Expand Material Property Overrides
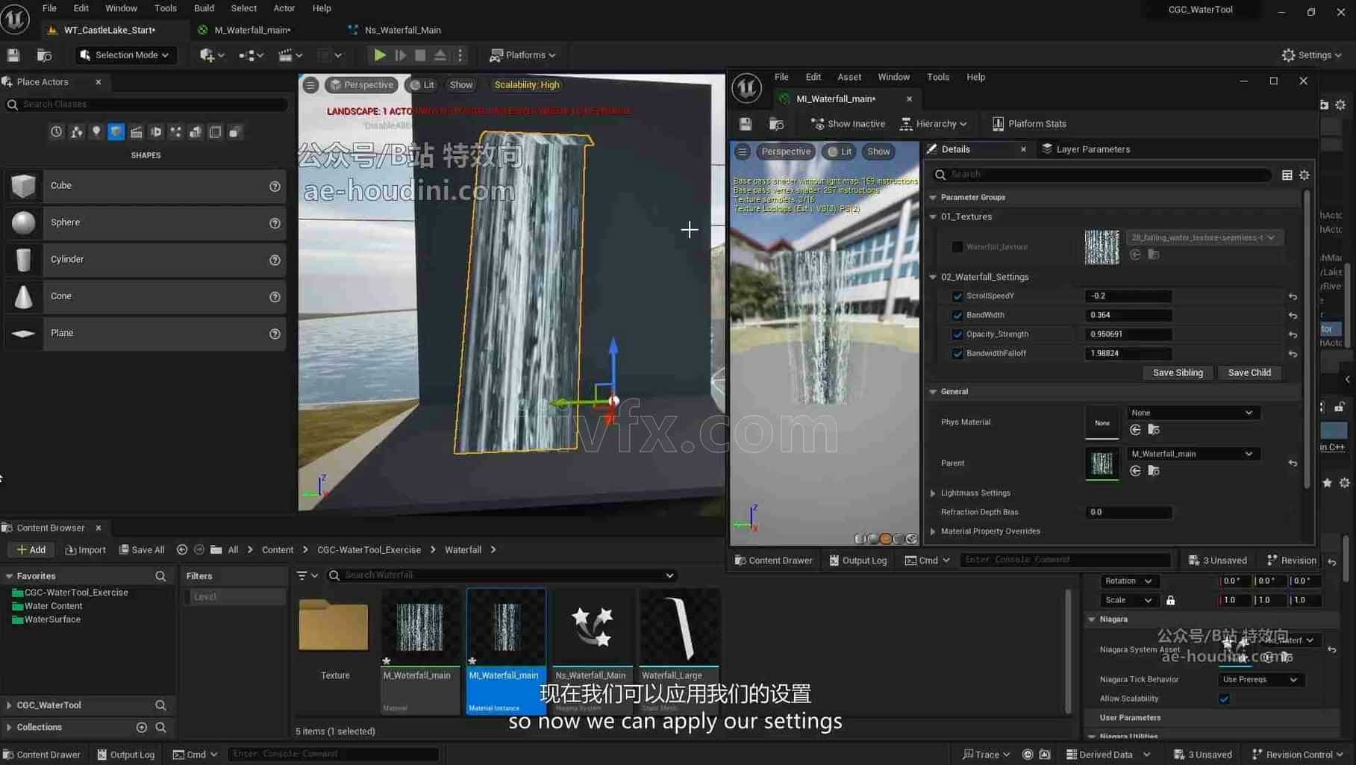Viewport: 1356px width, 765px height. (933, 531)
